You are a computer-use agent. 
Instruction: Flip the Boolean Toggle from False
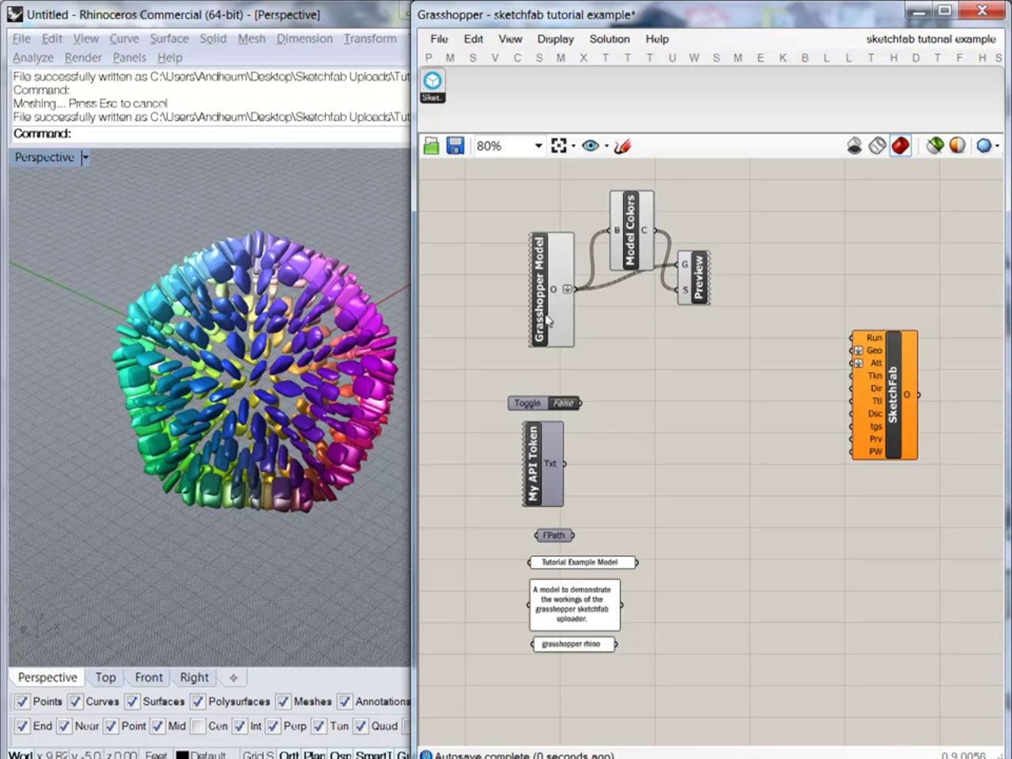point(563,403)
